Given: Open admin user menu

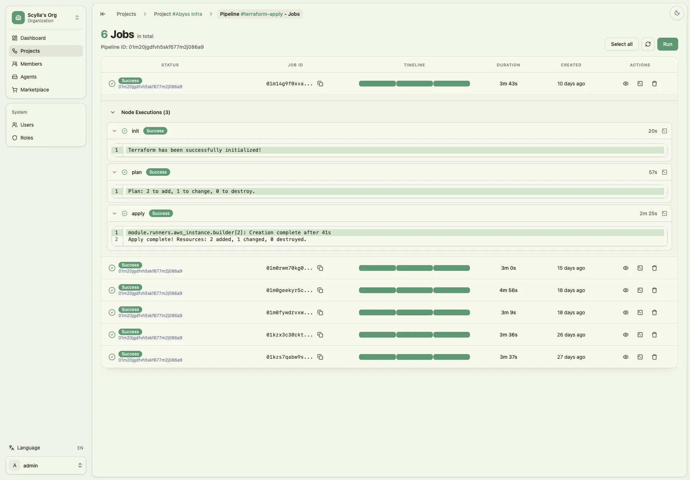Looking at the screenshot, I should point(46,465).
